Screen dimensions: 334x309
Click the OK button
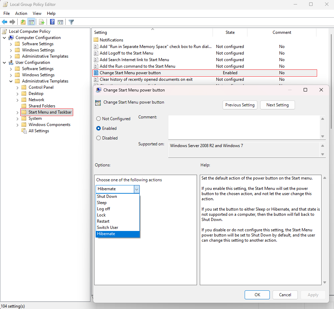(x=257, y=295)
